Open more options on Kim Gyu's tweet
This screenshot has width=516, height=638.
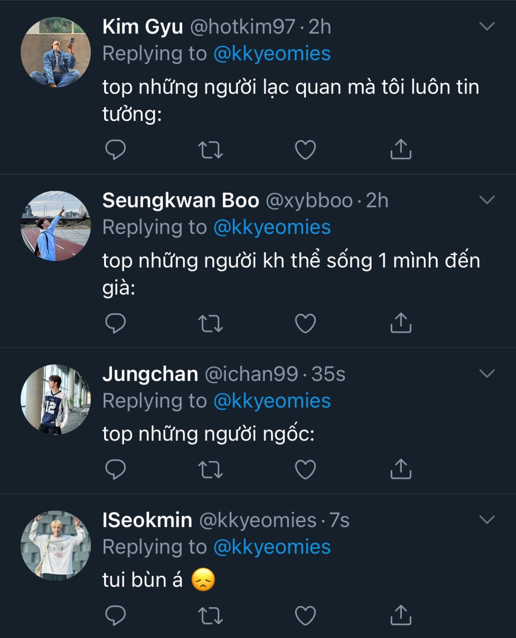(487, 27)
